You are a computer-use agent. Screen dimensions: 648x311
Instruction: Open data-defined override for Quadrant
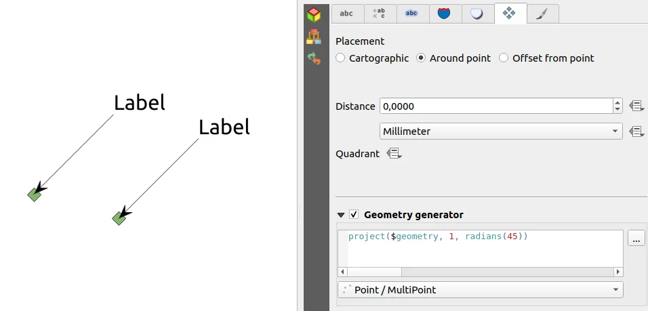[x=394, y=154]
